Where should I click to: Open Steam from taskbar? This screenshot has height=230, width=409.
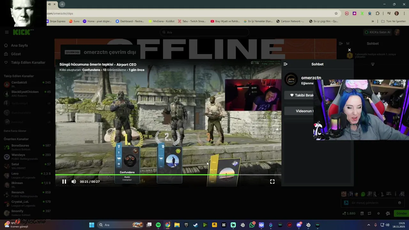click(196, 225)
